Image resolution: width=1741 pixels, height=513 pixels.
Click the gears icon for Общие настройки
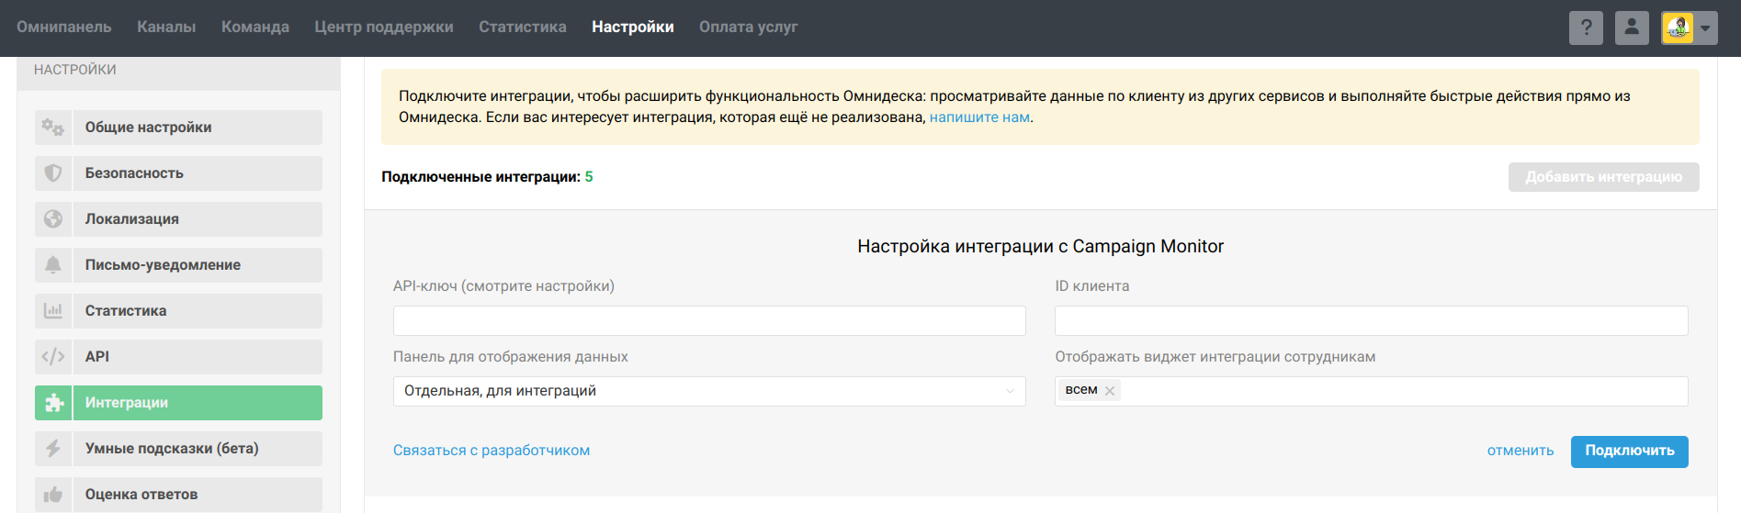(53, 128)
